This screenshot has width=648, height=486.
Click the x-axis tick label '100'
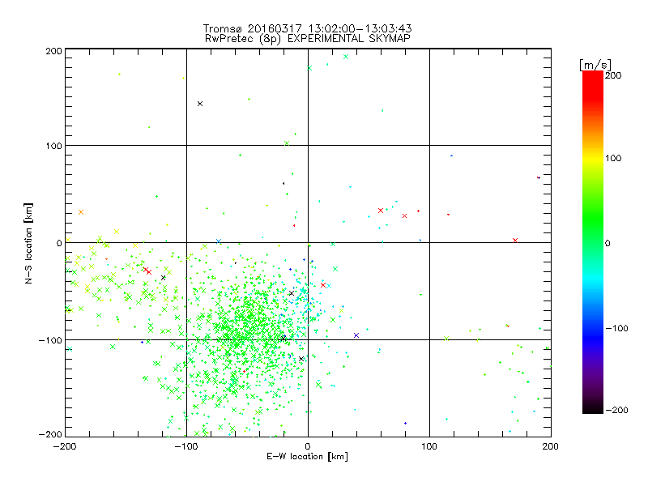coord(429,446)
